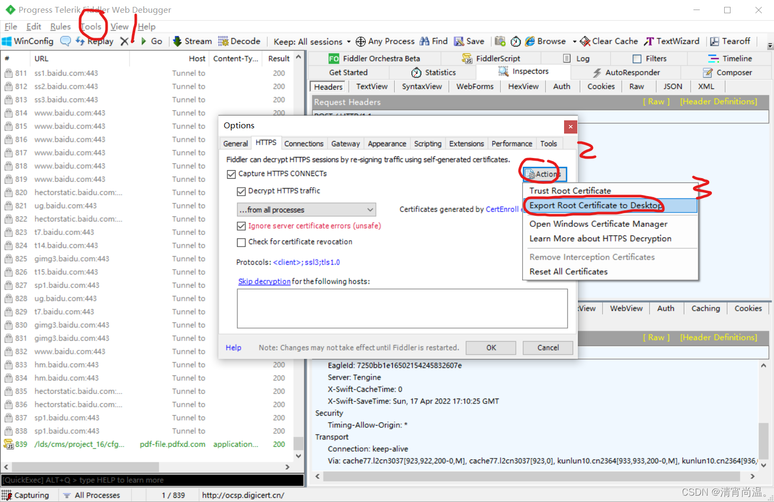Click the WinConfig toolbar icon

(x=7, y=41)
